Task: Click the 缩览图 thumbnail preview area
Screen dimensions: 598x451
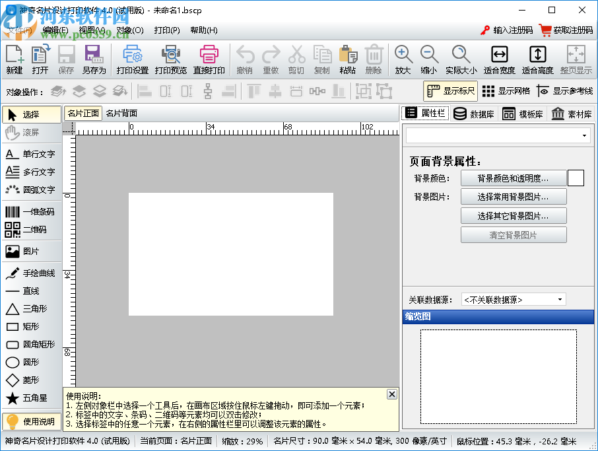Action: (498, 376)
